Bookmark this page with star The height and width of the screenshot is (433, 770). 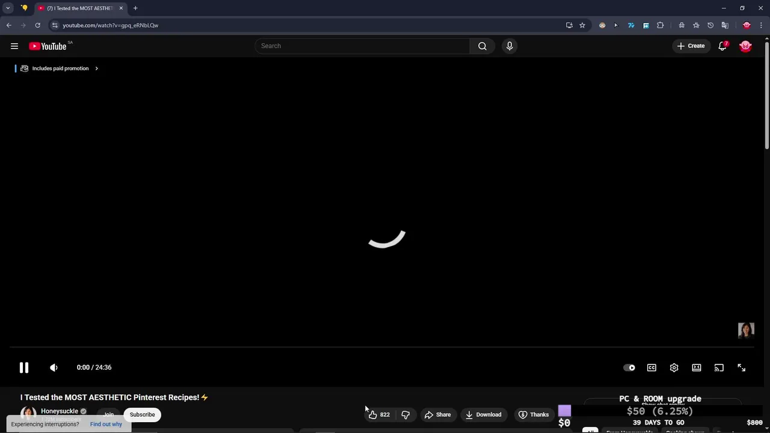[582, 25]
